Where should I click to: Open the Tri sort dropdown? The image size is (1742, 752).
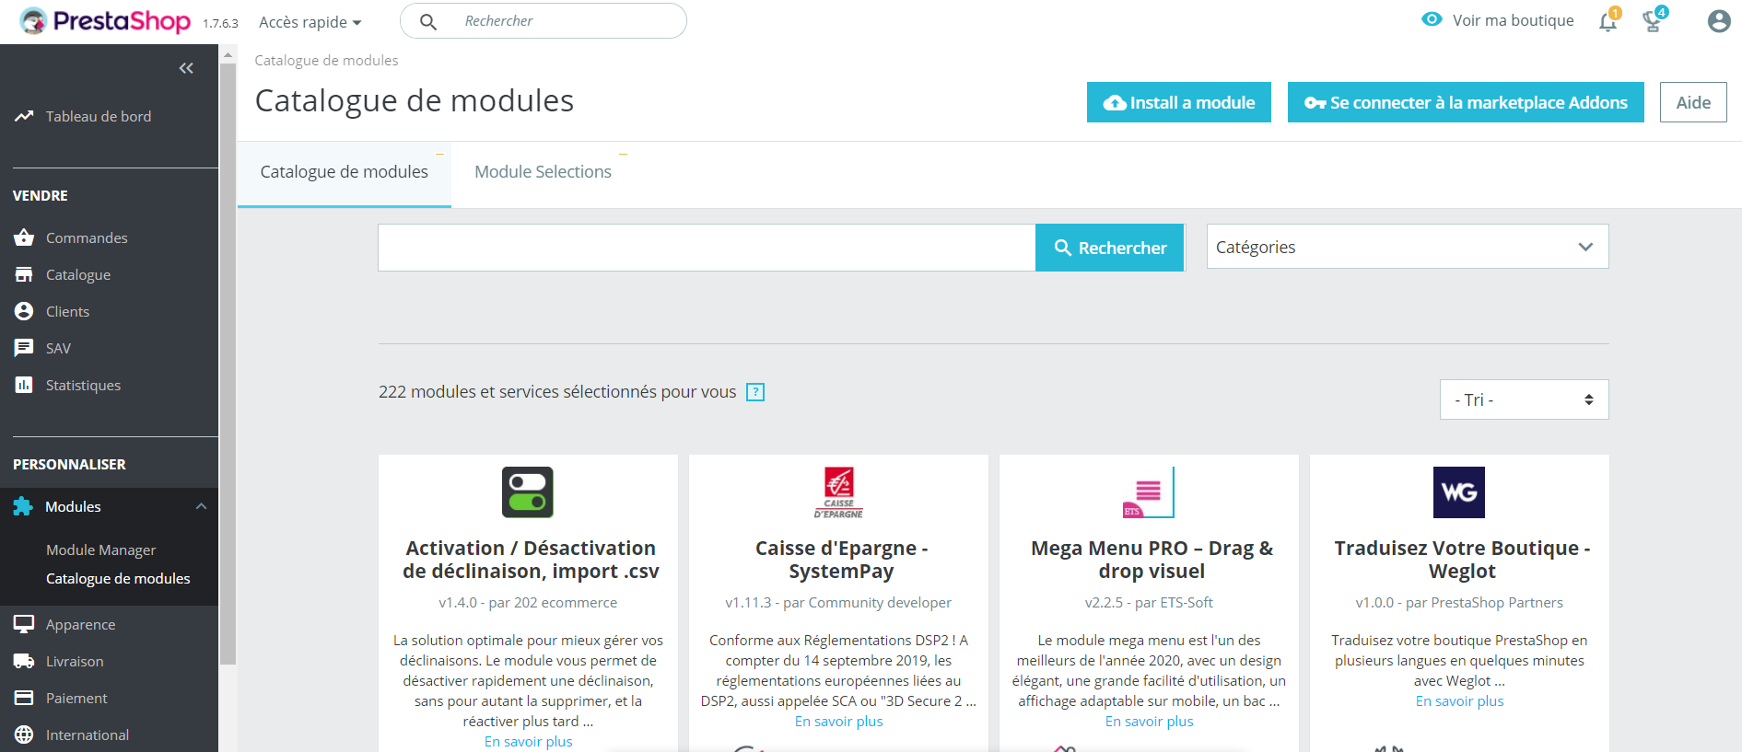(1524, 399)
